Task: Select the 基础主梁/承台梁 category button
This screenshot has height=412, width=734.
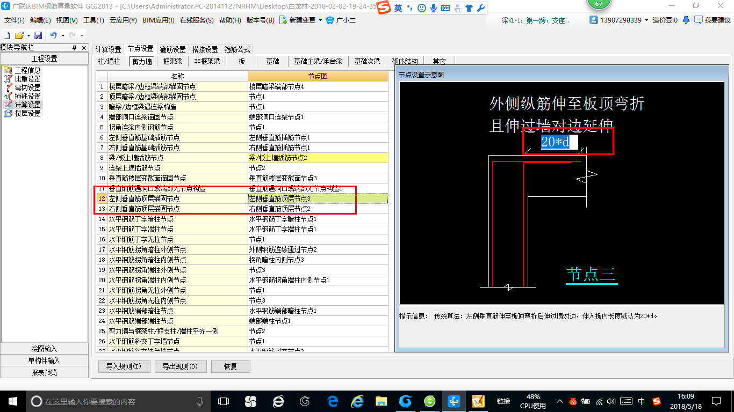Action: pyautogui.click(x=318, y=61)
